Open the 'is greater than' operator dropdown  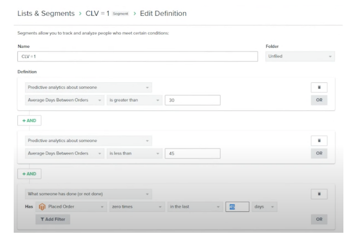point(134,100)
